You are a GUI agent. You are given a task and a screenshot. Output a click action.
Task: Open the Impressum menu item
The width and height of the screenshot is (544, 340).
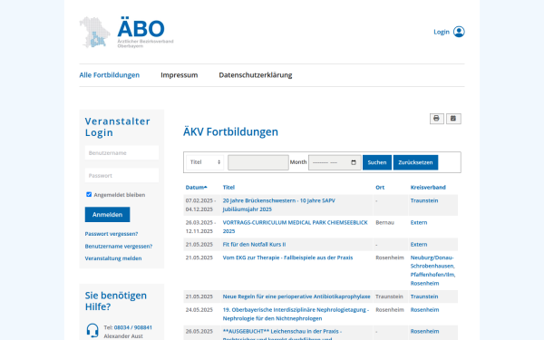tap(179, 75)
